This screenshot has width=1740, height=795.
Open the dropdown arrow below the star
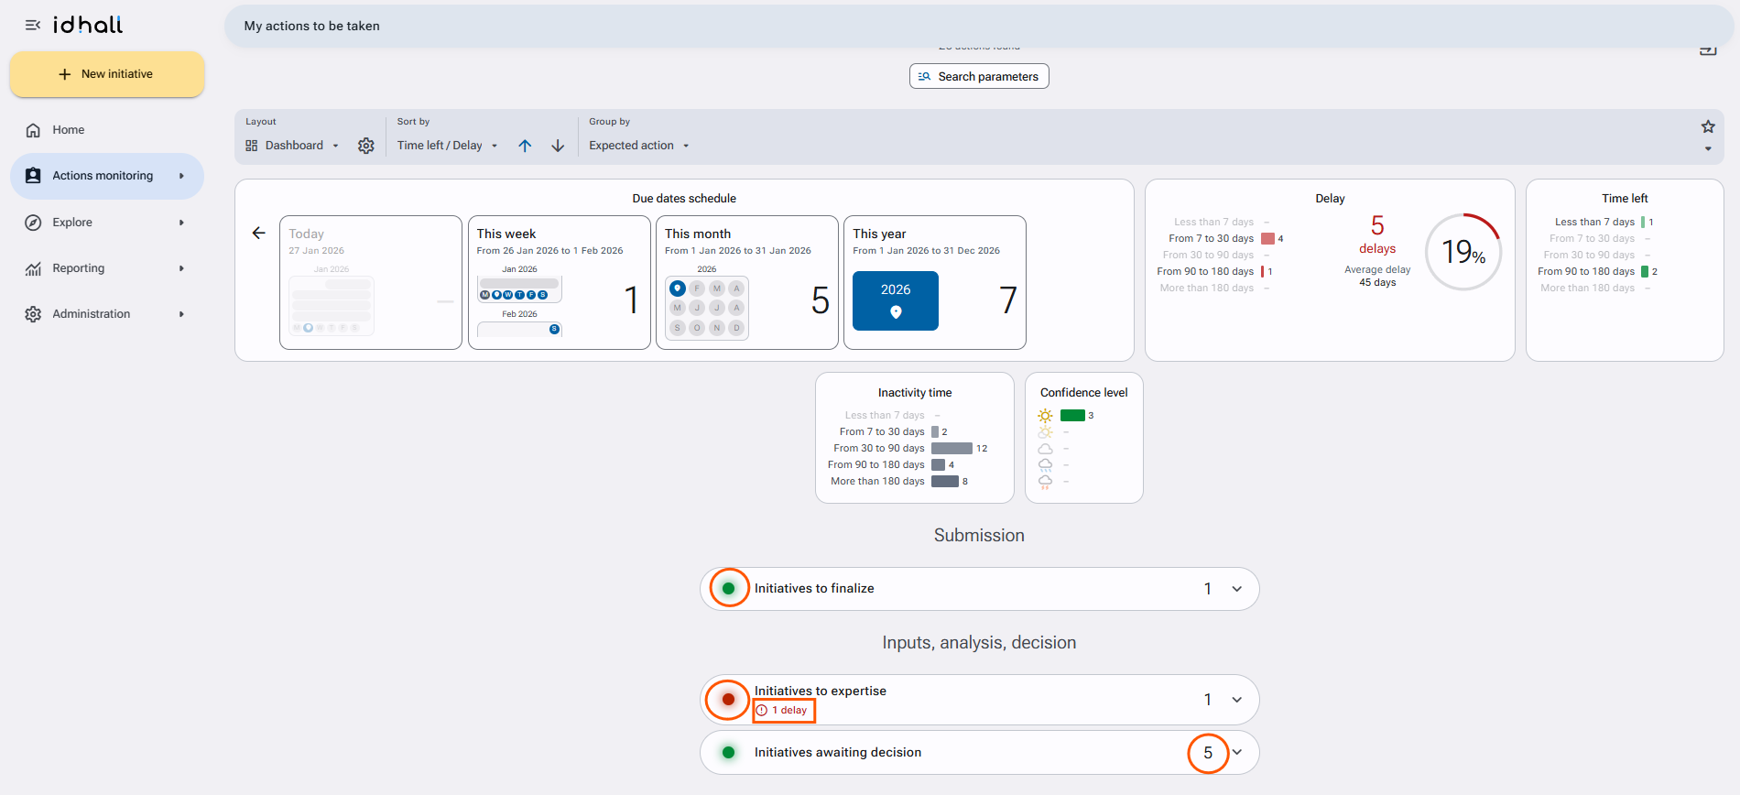coord(1708,149)
